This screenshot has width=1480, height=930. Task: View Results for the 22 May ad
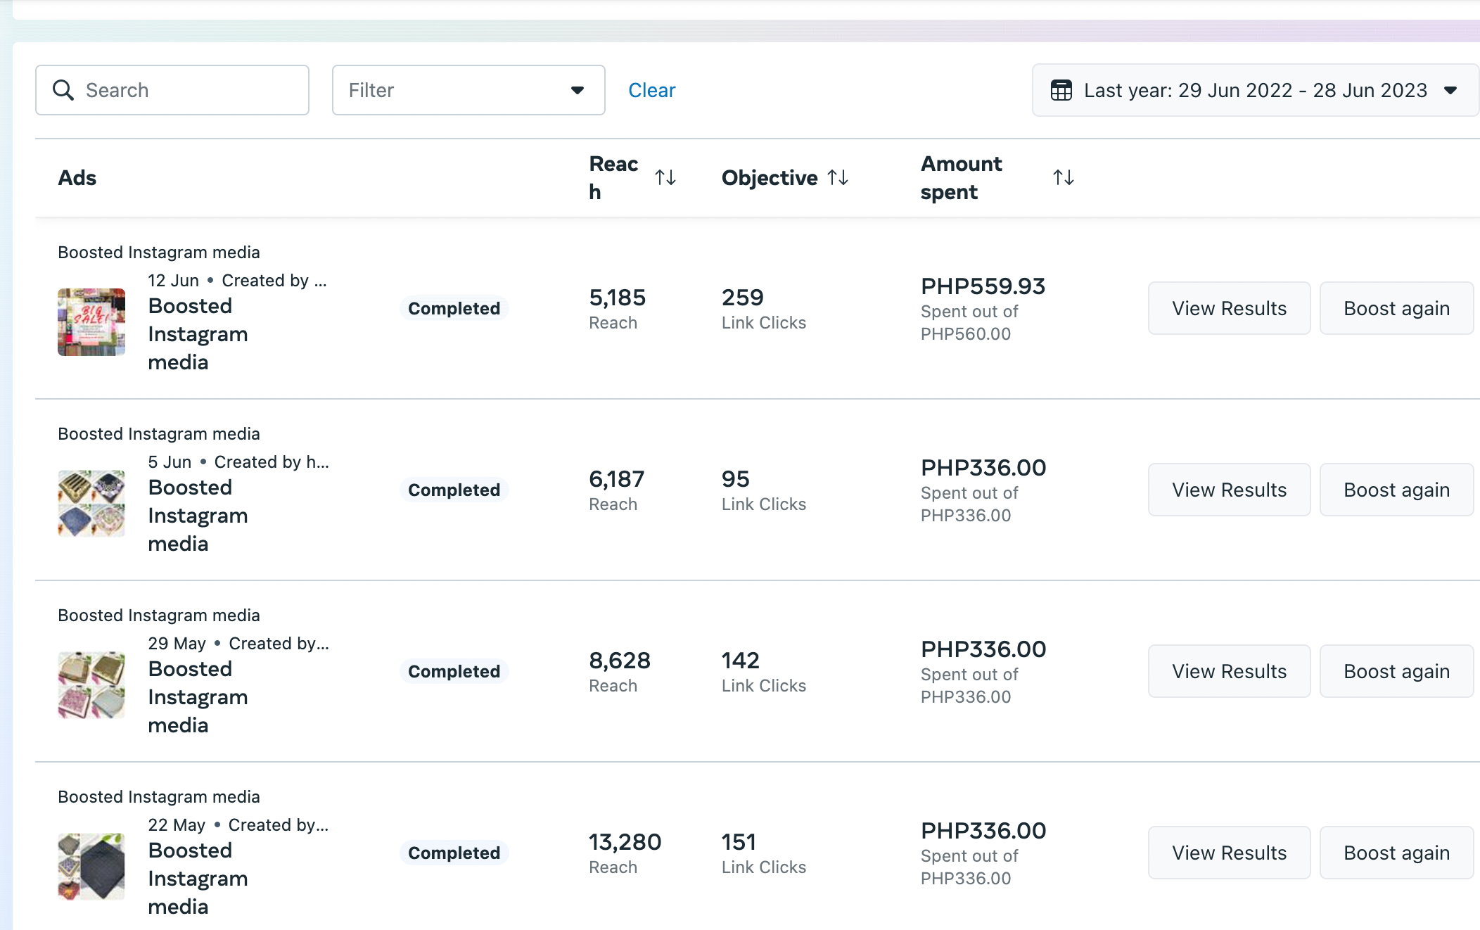[x=1229, y=853]
